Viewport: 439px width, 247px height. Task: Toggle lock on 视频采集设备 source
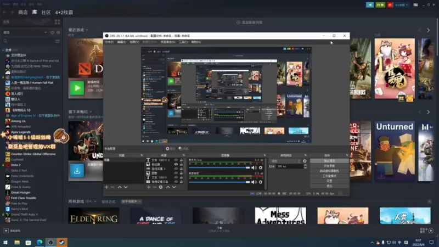point(181,182)
